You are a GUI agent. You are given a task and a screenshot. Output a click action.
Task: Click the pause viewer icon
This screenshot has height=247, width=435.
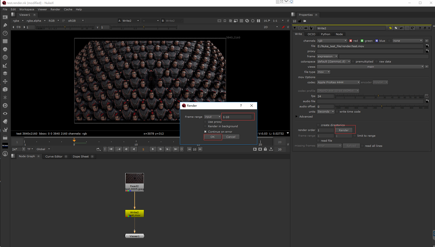pos(258,21)
